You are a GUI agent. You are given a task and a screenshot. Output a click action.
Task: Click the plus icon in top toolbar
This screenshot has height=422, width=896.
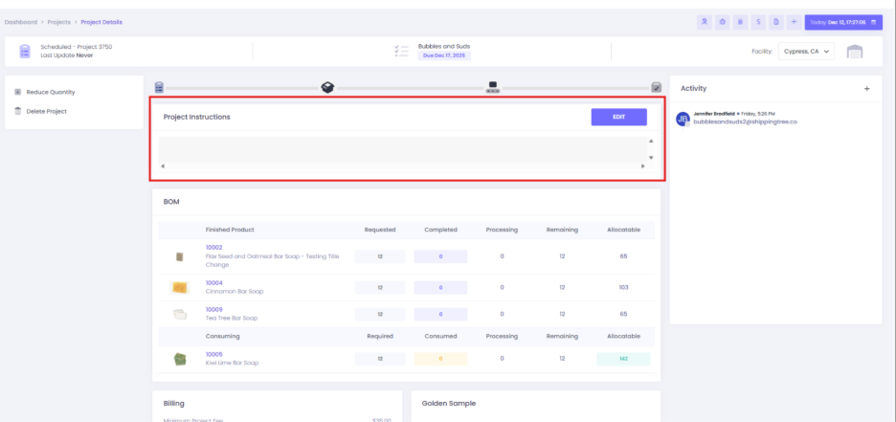pos(794,22)
